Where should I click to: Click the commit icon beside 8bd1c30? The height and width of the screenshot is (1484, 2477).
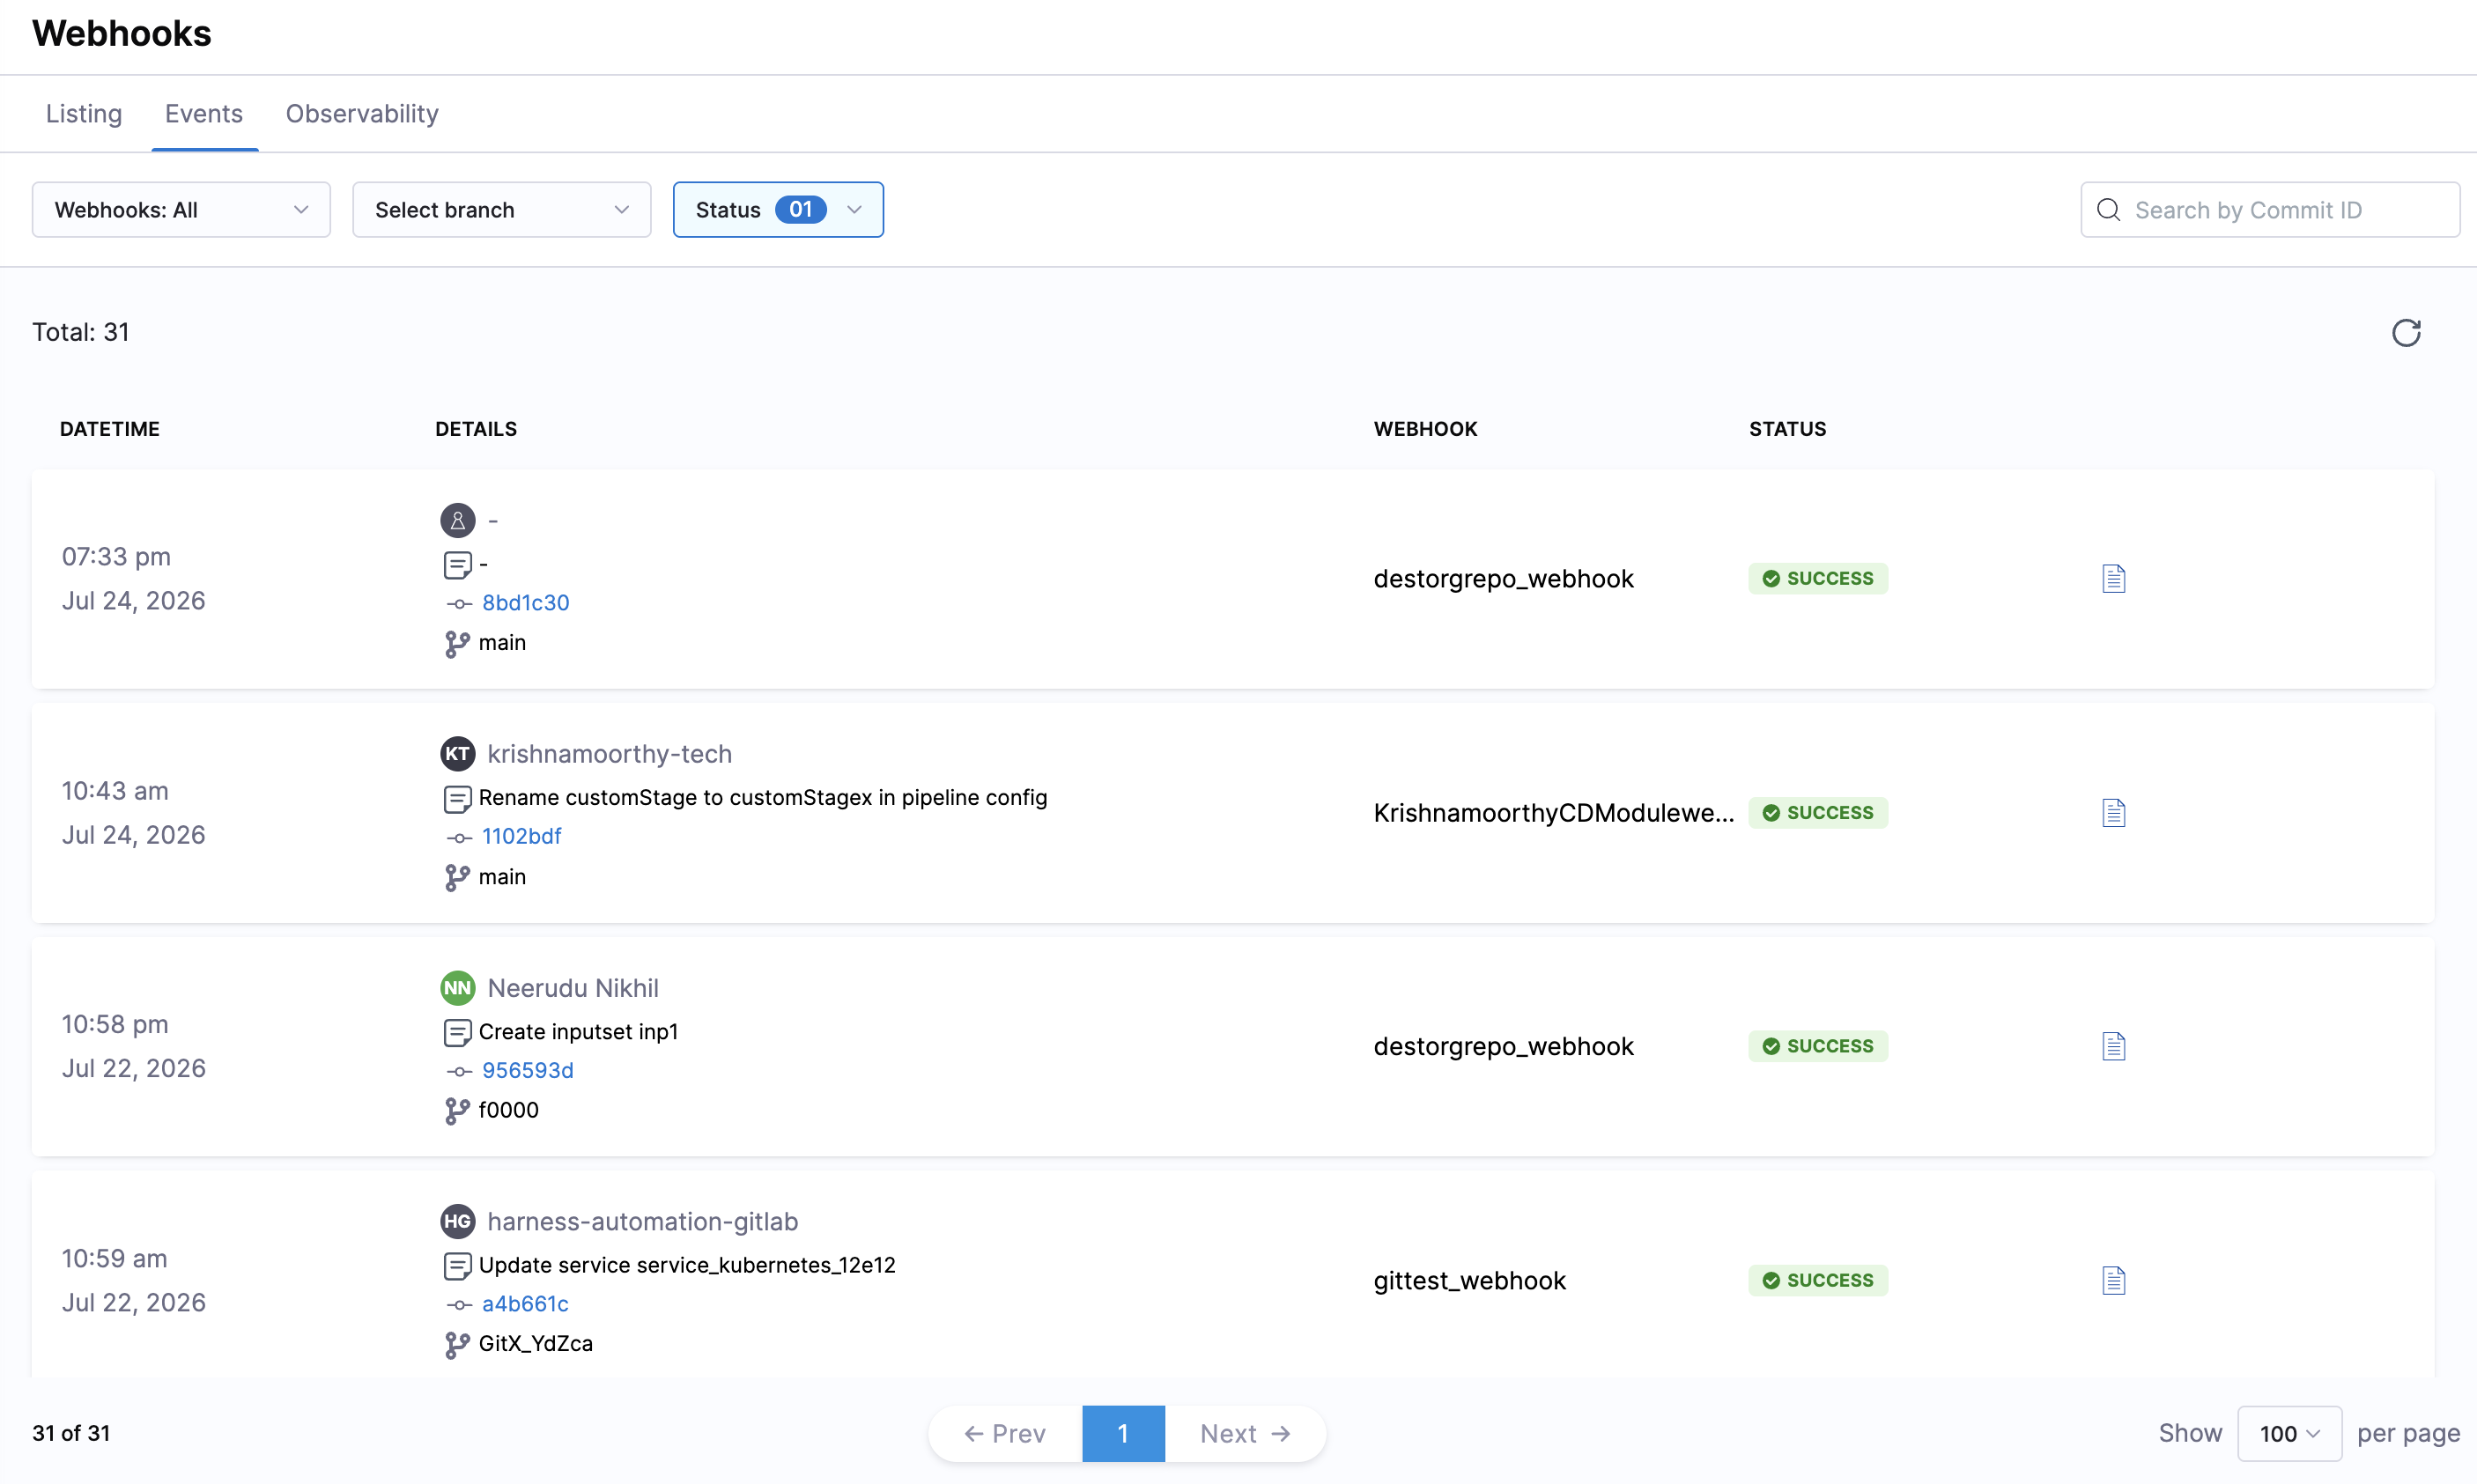click(458, 604)
